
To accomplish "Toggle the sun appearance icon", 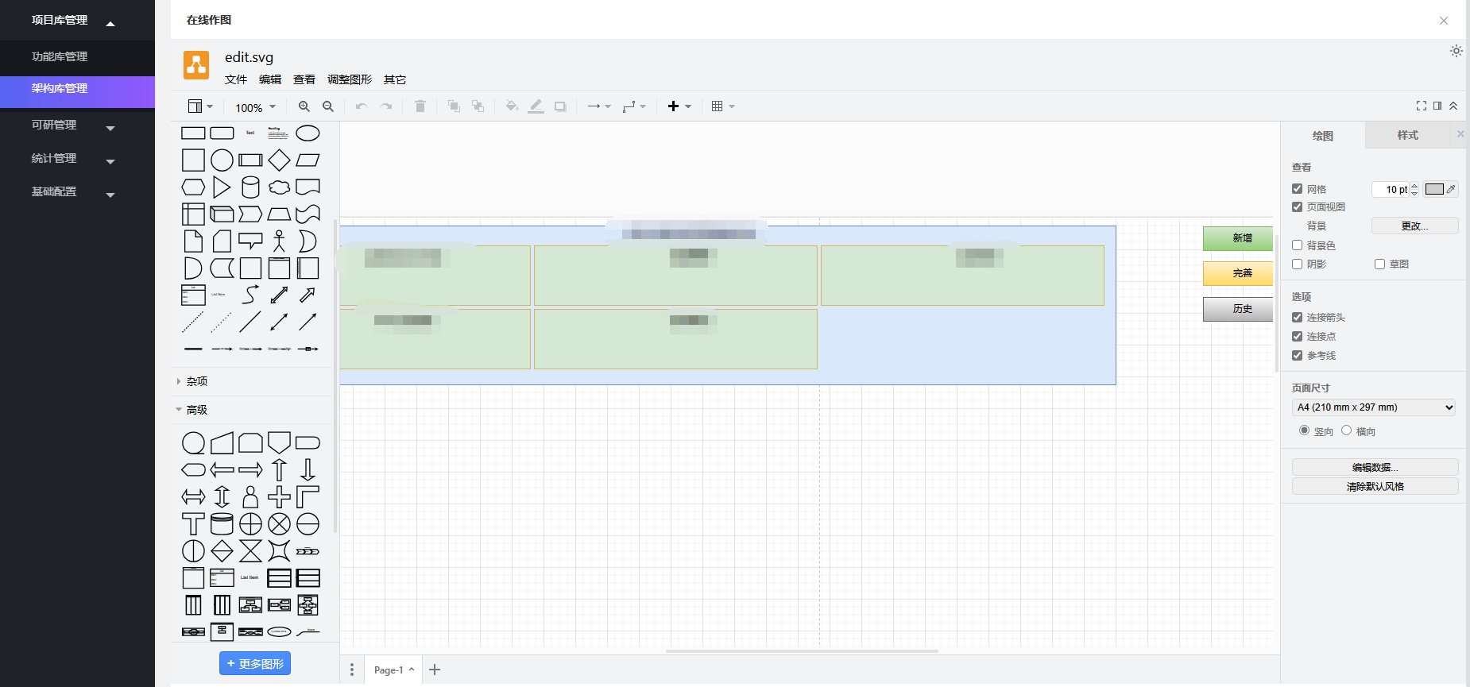I will [1456, 51].
